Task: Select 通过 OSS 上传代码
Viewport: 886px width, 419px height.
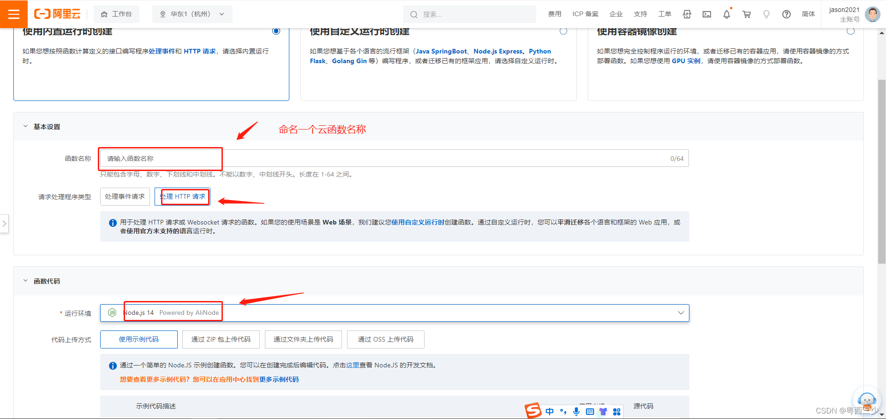Action: [385, 339]
